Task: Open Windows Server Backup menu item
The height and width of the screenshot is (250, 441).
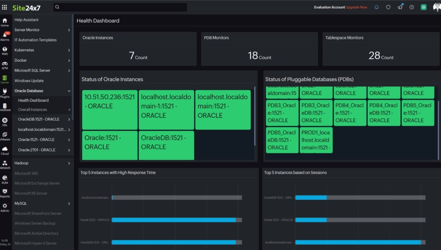Action: (x=35, y=223)
